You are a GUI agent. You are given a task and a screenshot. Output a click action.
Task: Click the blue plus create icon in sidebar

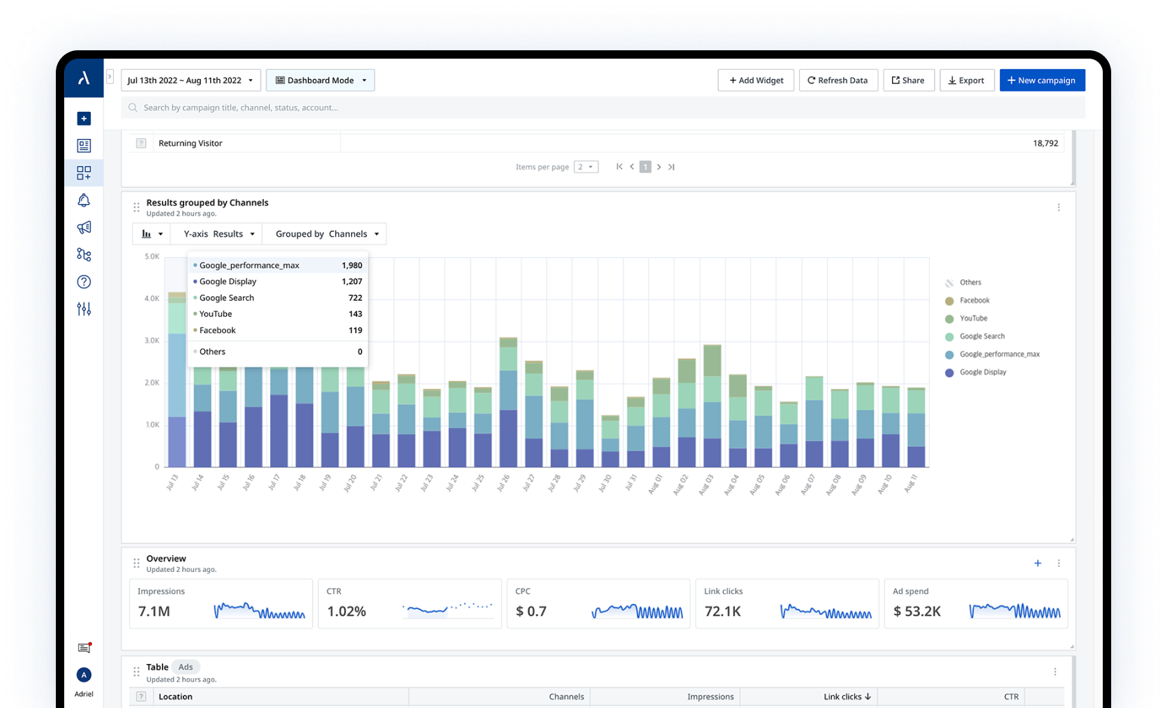pos(84,119)
